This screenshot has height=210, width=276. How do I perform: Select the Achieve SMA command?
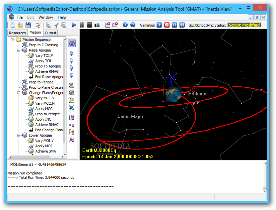point(45,151)
